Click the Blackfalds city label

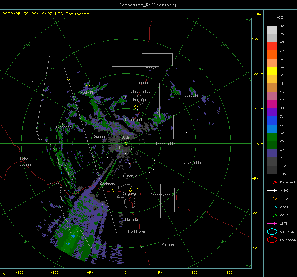(140, 91)
